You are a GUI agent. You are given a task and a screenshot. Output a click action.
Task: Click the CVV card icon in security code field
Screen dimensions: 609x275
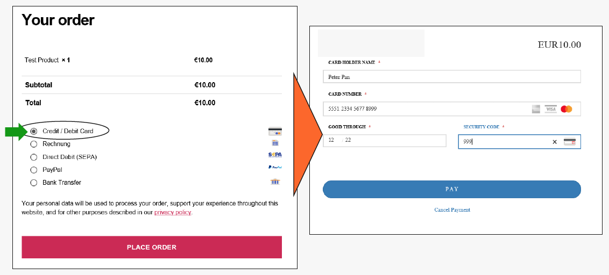pos(570,142)
